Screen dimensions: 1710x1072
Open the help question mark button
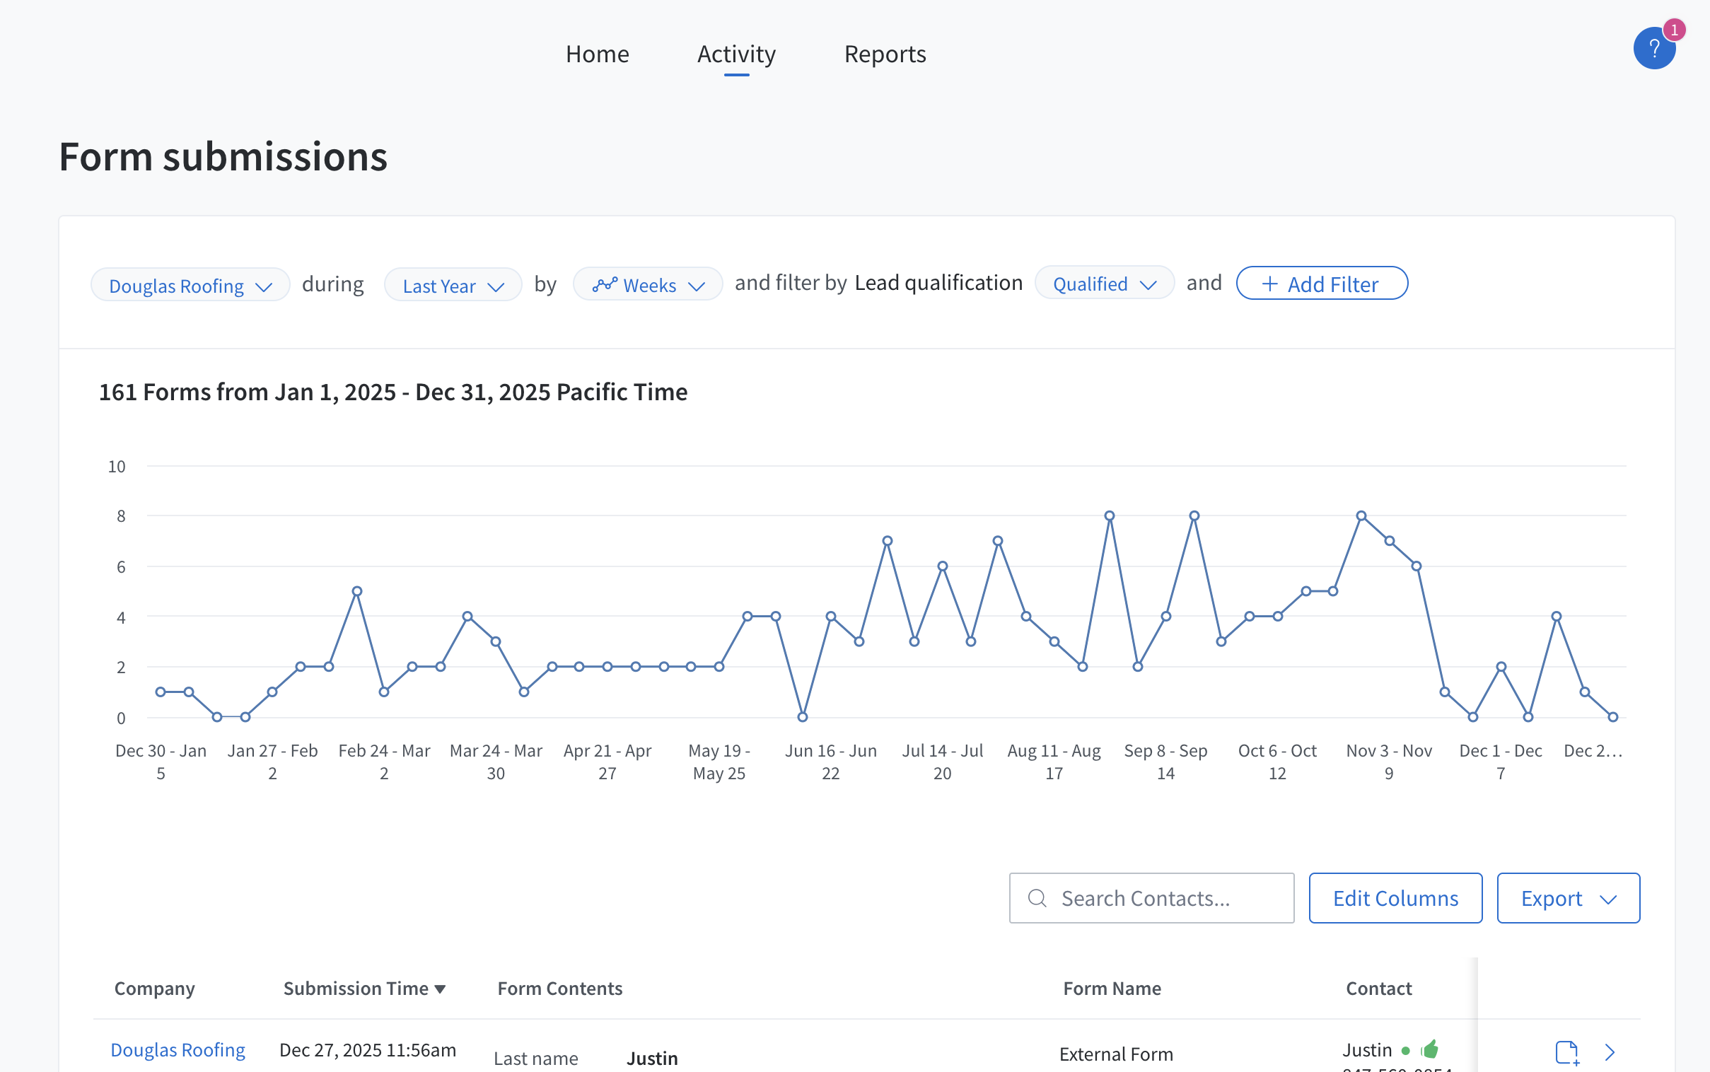[1653, 48]
